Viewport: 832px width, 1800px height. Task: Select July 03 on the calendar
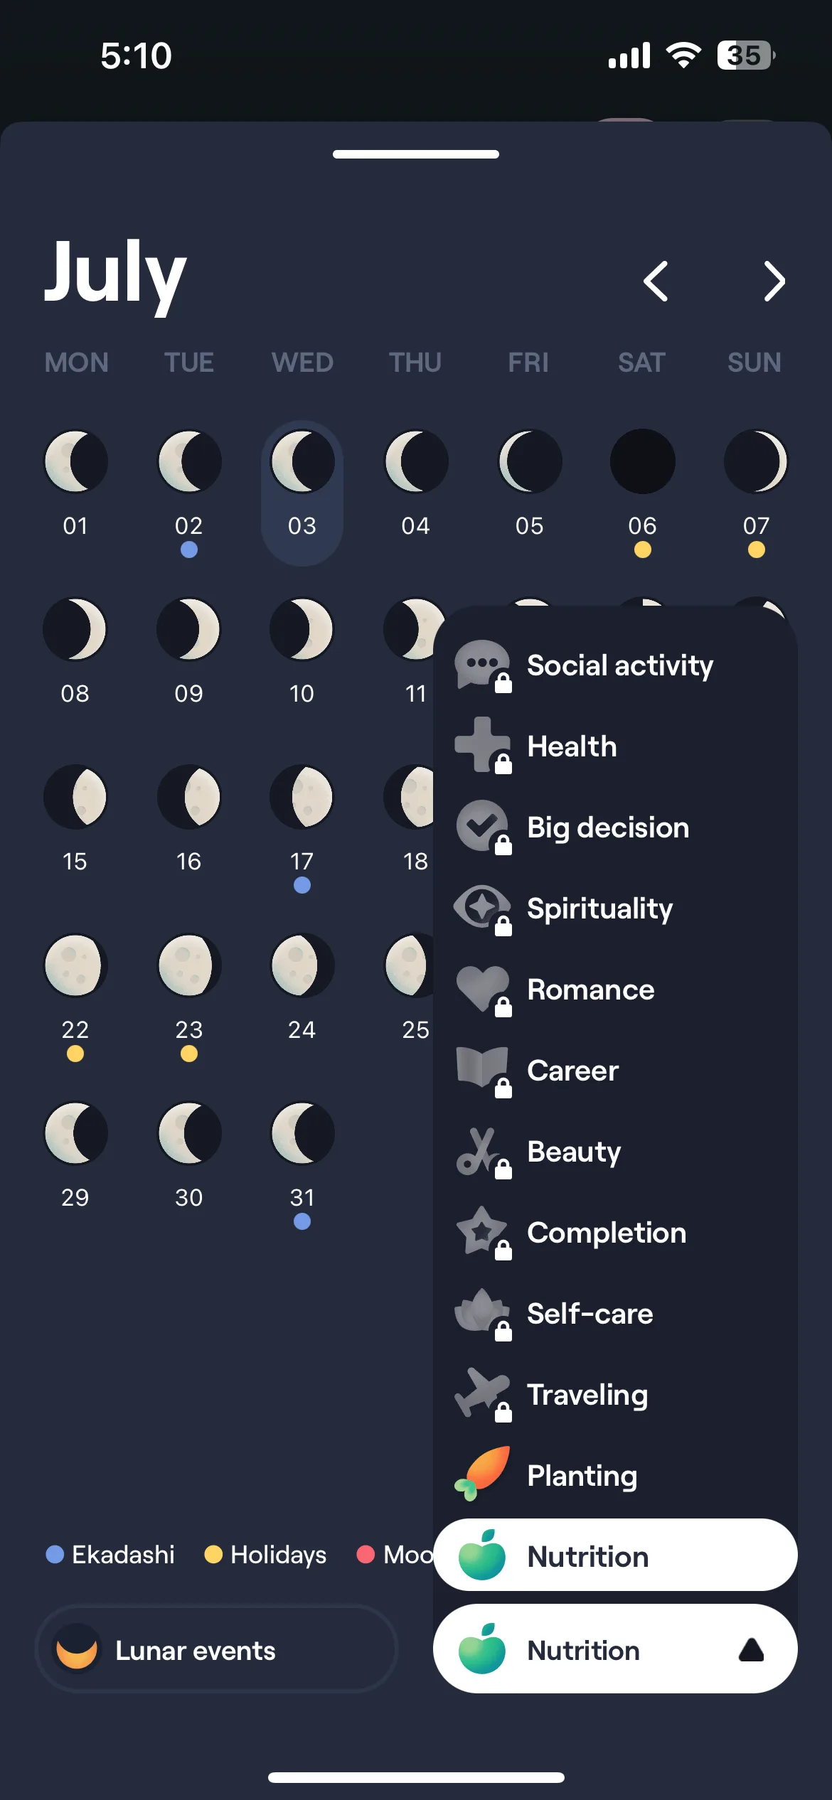[302, 492]
